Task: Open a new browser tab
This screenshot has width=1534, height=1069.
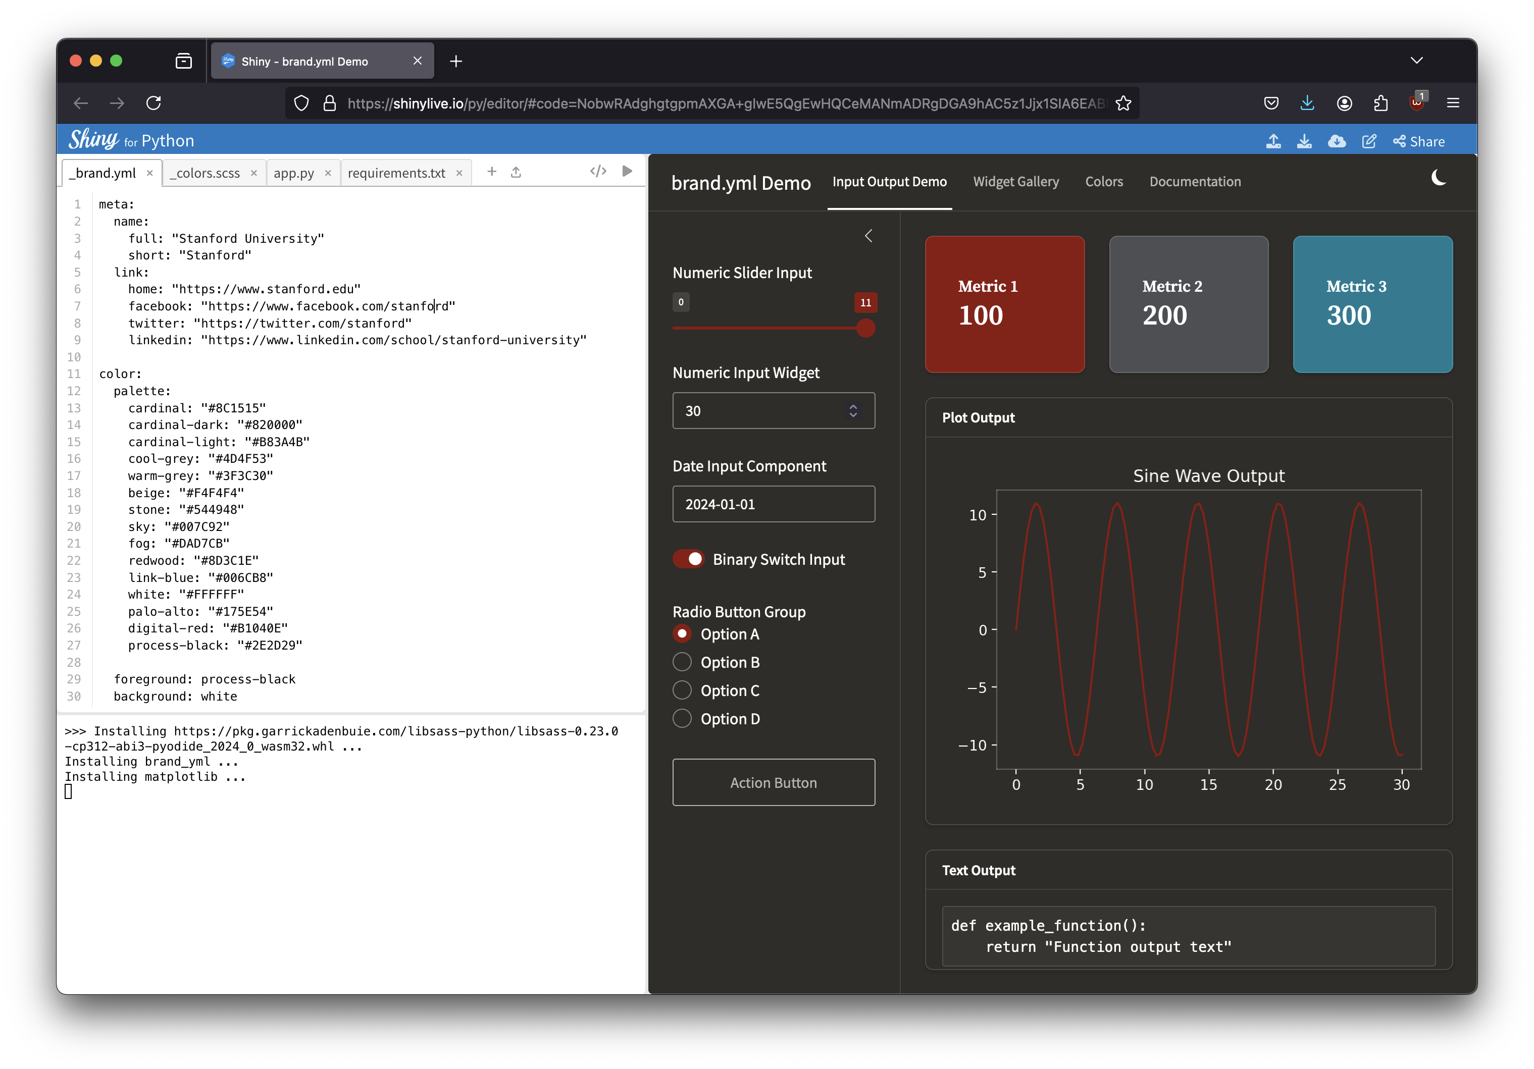Action: click(x=456, y=62)
